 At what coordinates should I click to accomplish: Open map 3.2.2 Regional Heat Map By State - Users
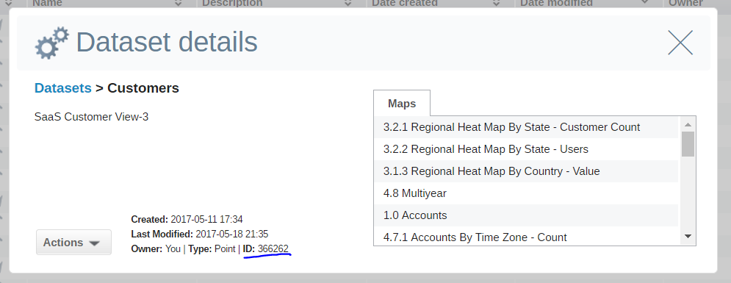(x=526, y=149)
